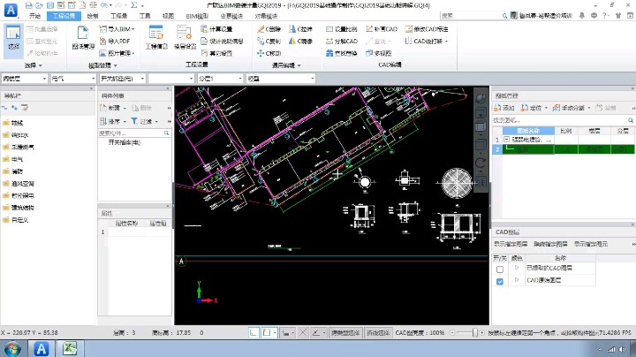Move the CAD brightness slider handle
The image size is (636, 357).
click(474, 332)
